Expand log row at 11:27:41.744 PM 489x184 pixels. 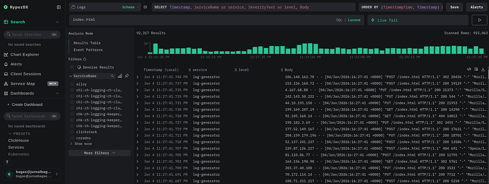(x=138, y=77)
